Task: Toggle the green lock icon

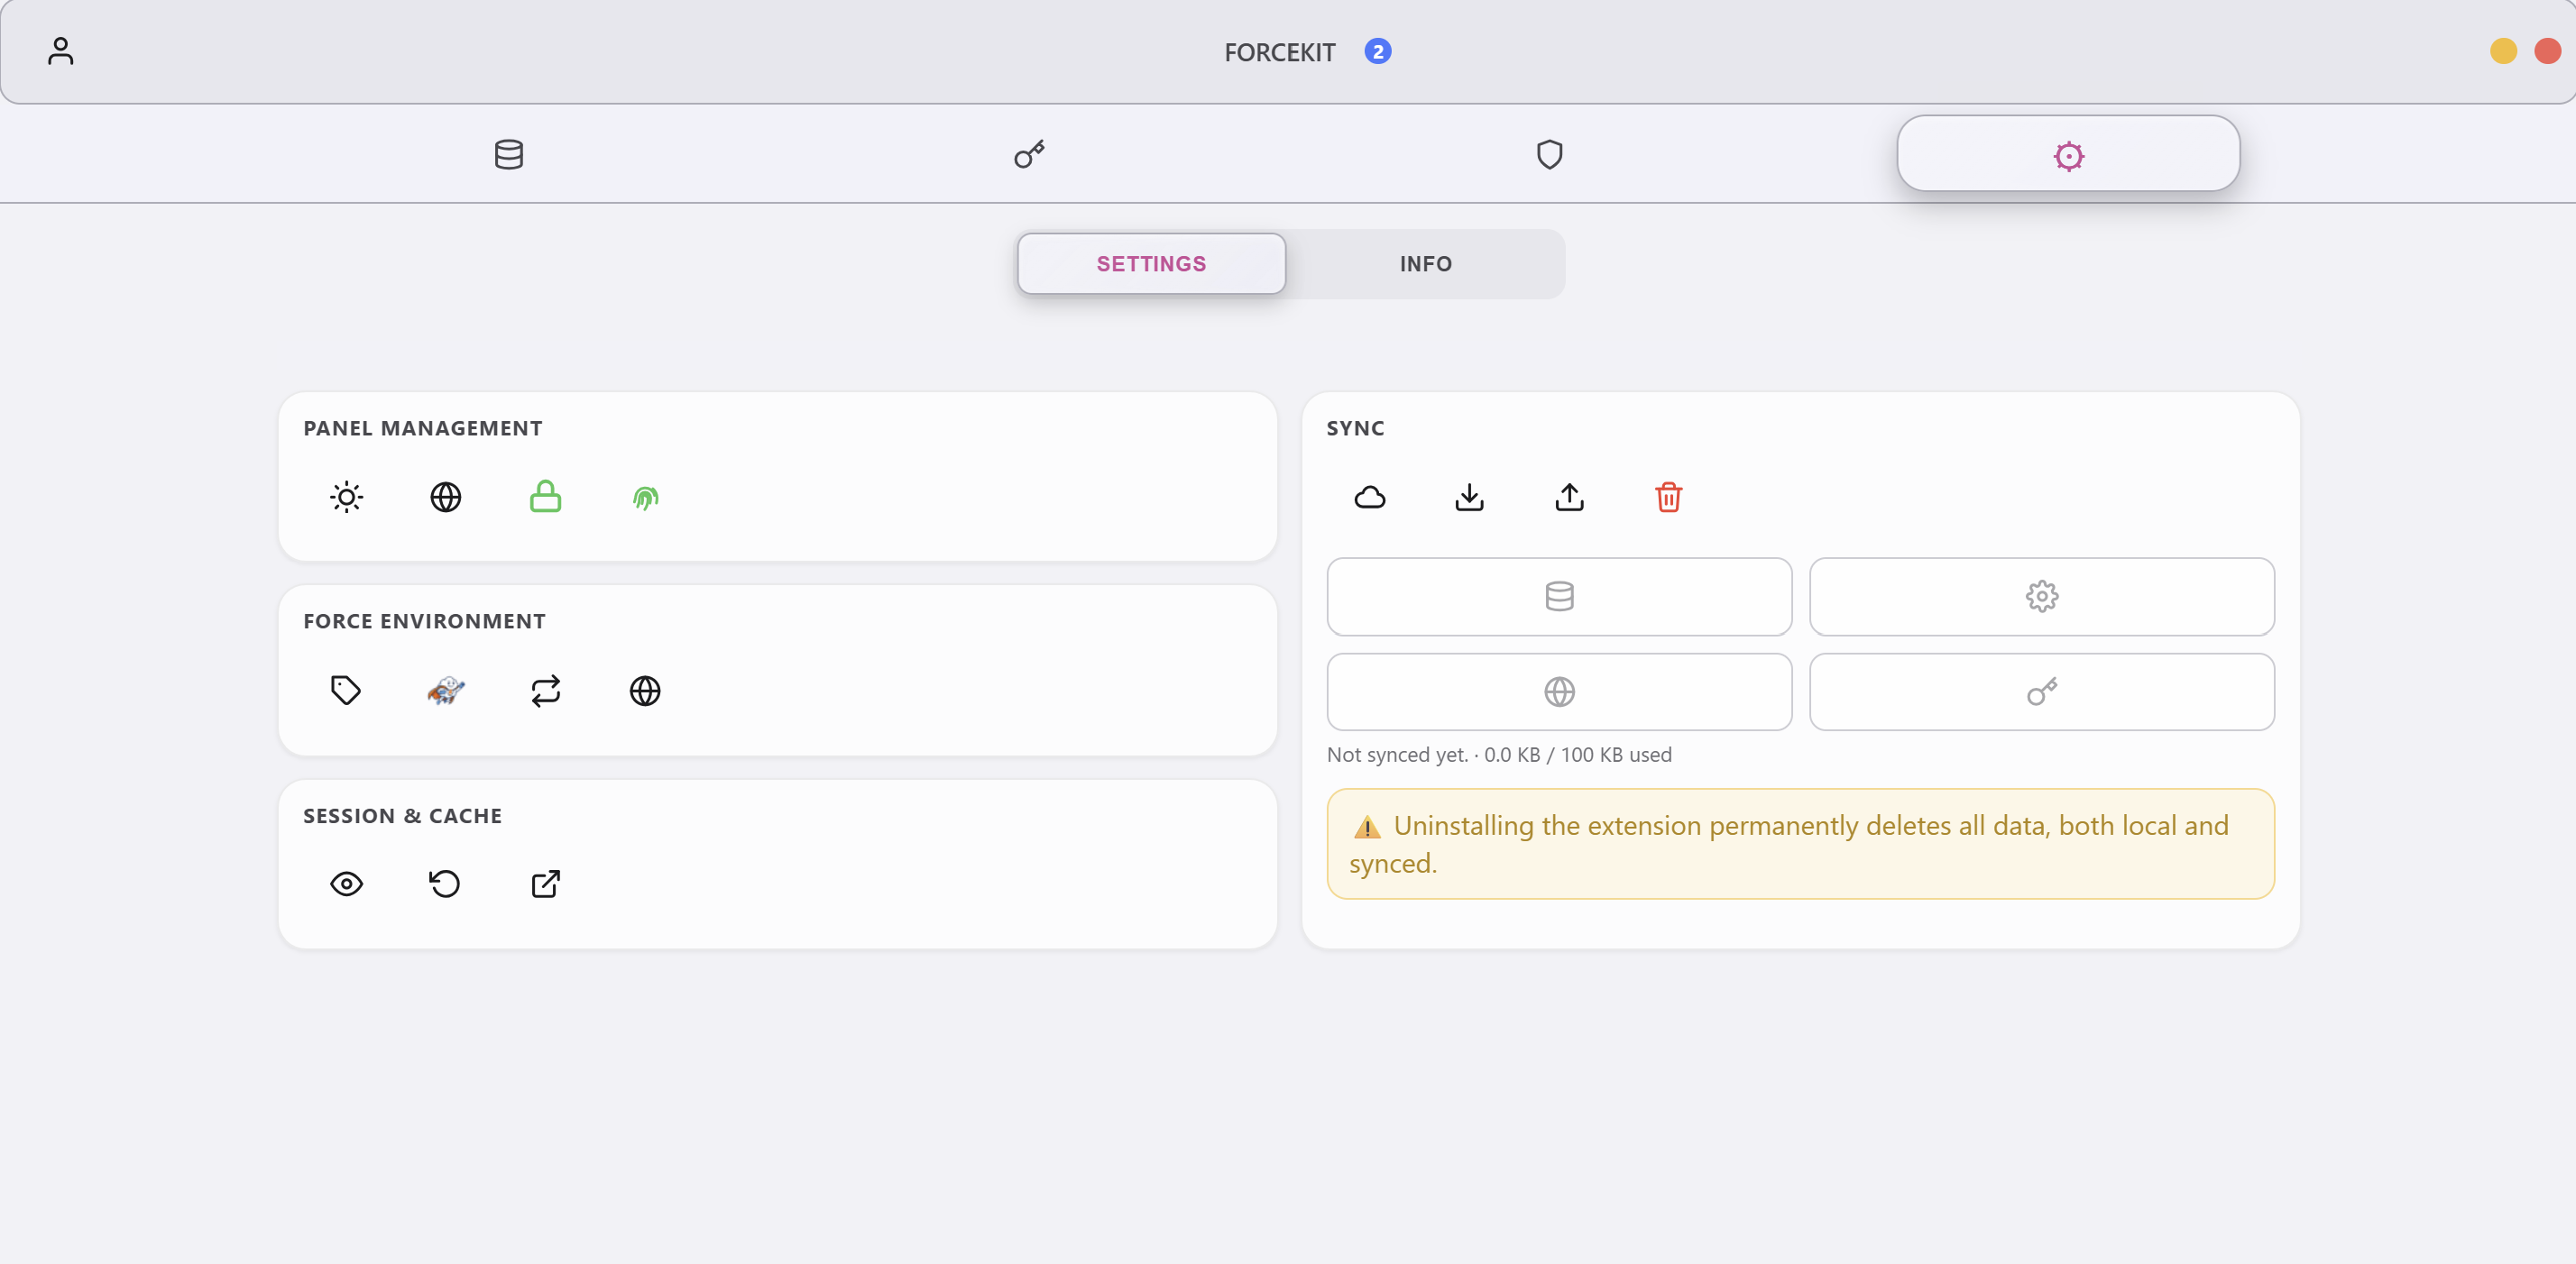Action: point(545,497)
